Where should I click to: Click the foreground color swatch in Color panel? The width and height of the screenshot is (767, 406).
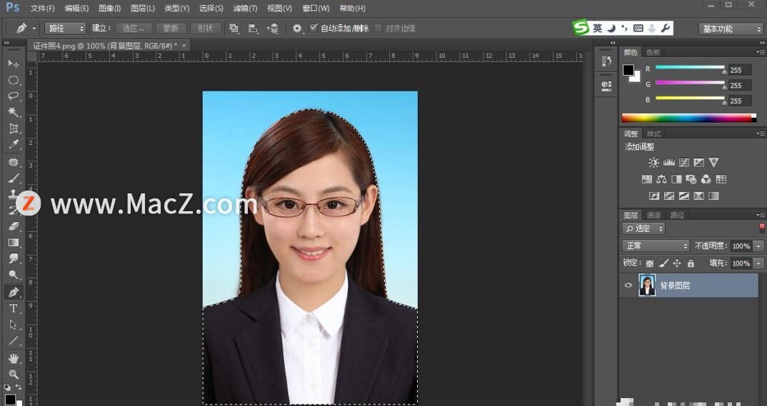628,71
